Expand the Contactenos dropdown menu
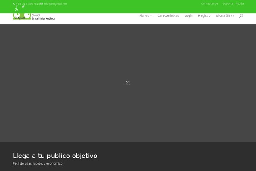256x171 pixels. pos(209,3)
